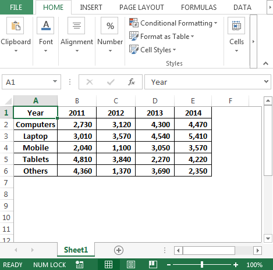273x270 pixels.
Task: Open the Font group icon
Action: (46, 26)
